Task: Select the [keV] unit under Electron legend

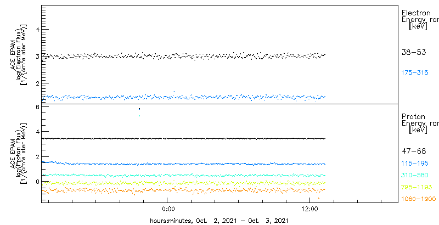Action: 418,26
